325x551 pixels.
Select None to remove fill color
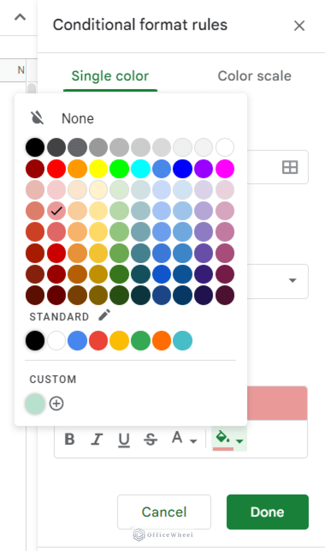click(x=77, y=118)
